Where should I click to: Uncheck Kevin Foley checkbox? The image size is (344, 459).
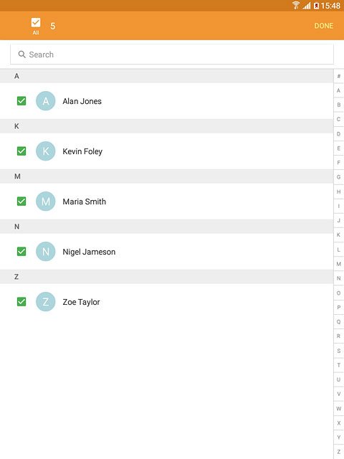21,151
